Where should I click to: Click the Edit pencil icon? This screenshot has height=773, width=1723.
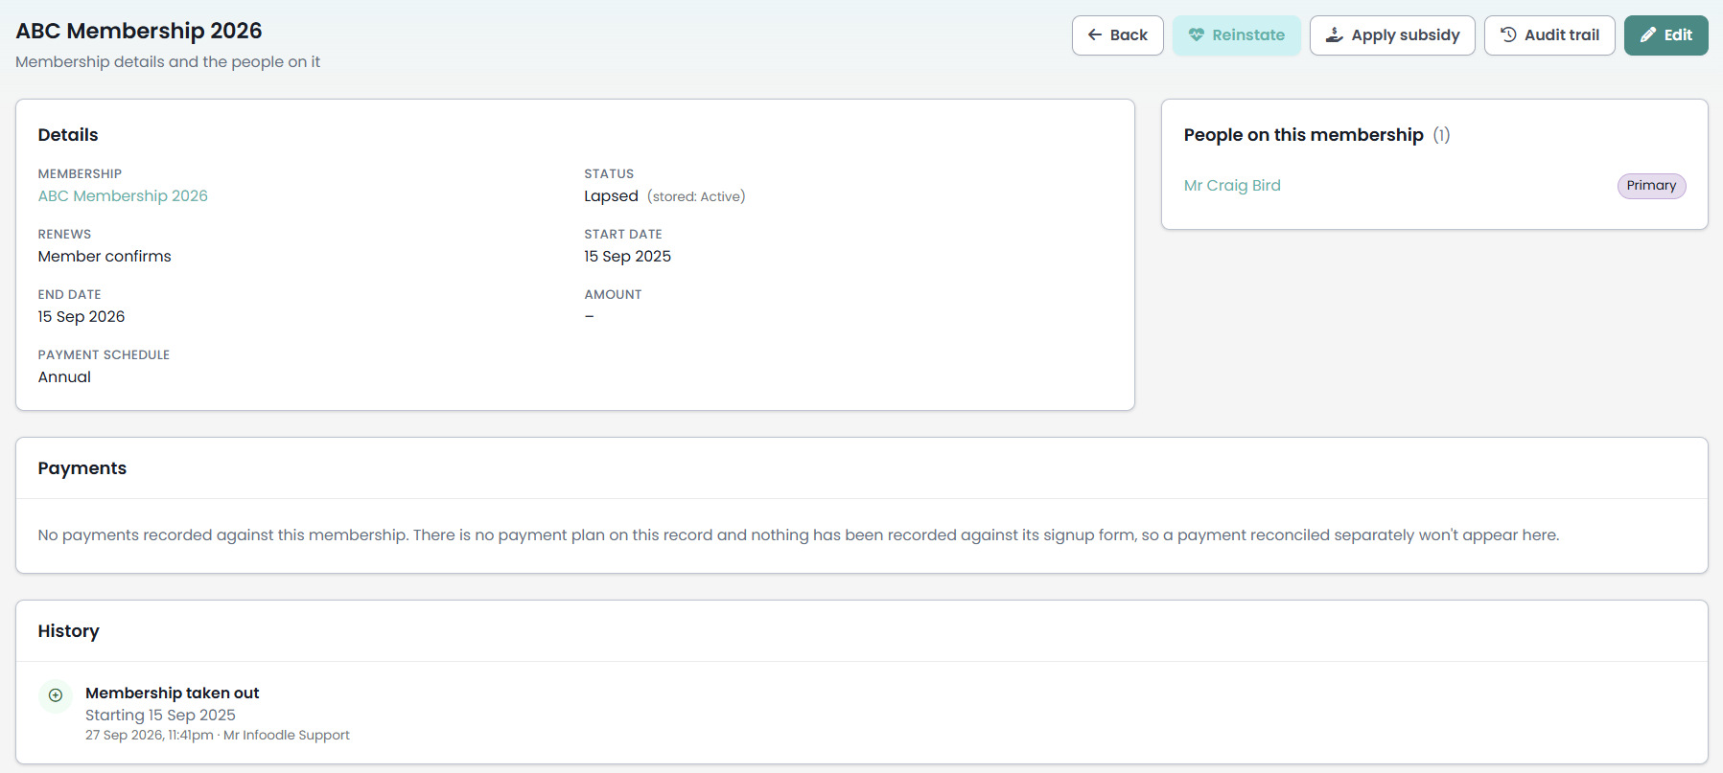point(1648,35)
